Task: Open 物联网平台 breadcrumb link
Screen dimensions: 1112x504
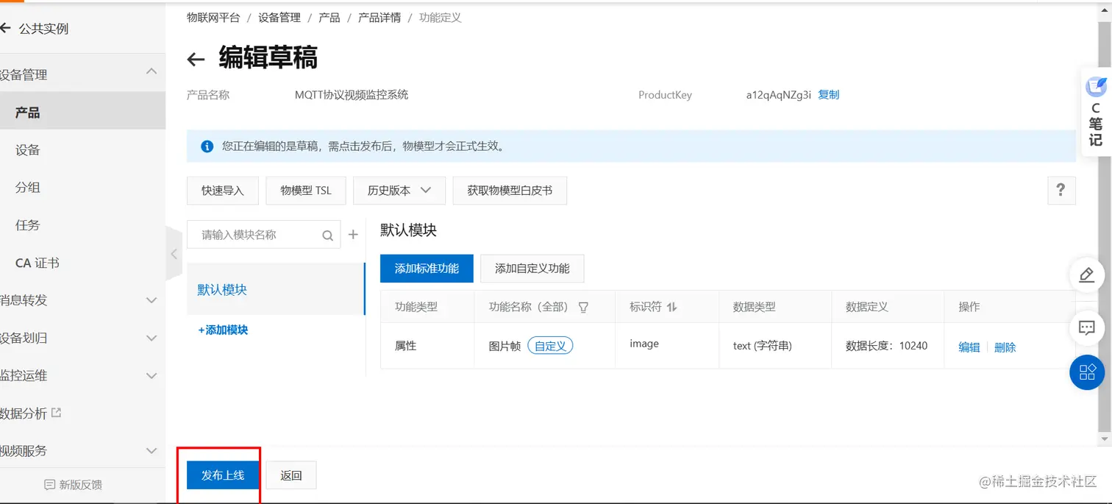Action: 213,18
